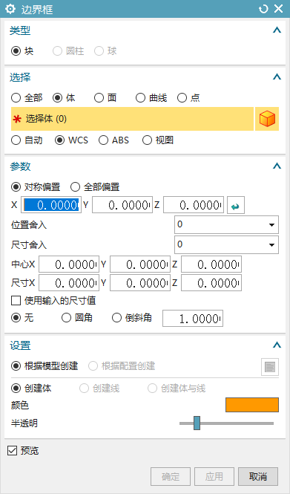Click the 取消 button
This screenshot has height=494, width=290.
click(x=258, y=477)
